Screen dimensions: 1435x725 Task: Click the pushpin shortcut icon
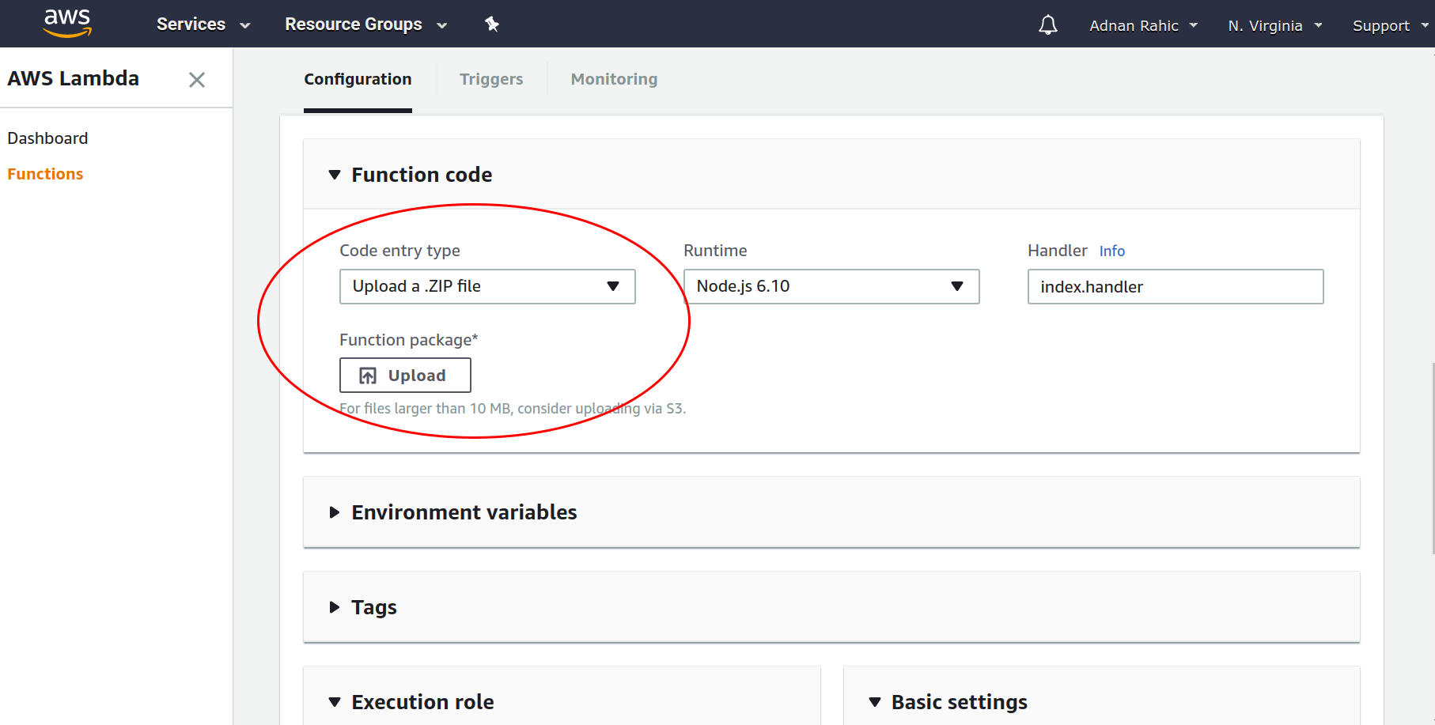click(x=492, y=25)
